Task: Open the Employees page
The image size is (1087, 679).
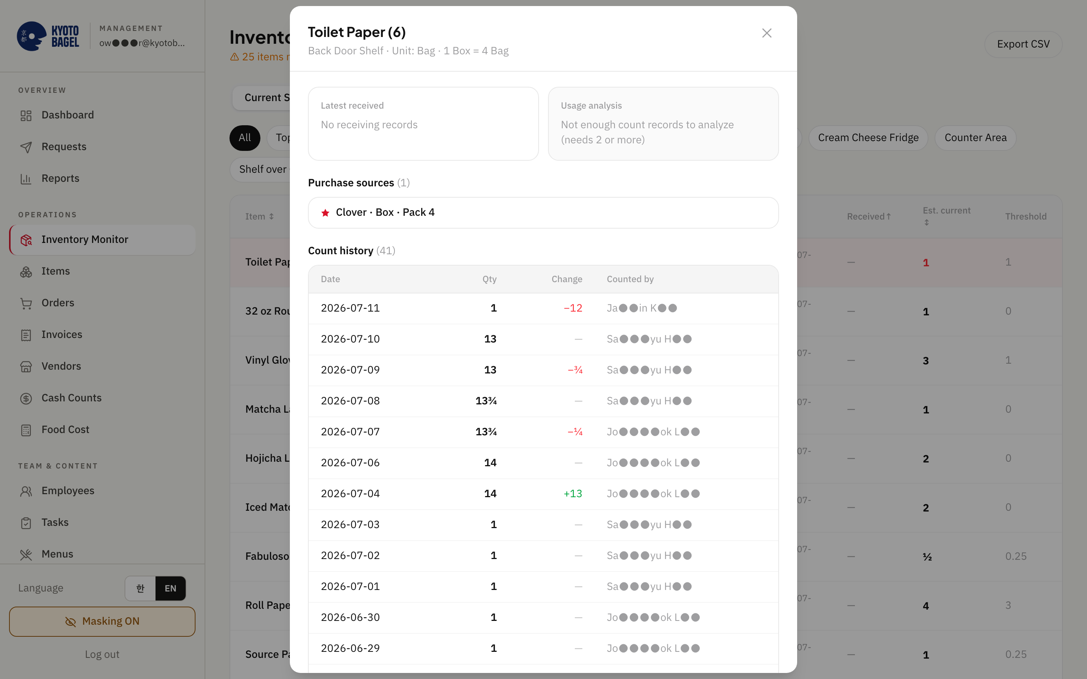Action: coord(102,491)
